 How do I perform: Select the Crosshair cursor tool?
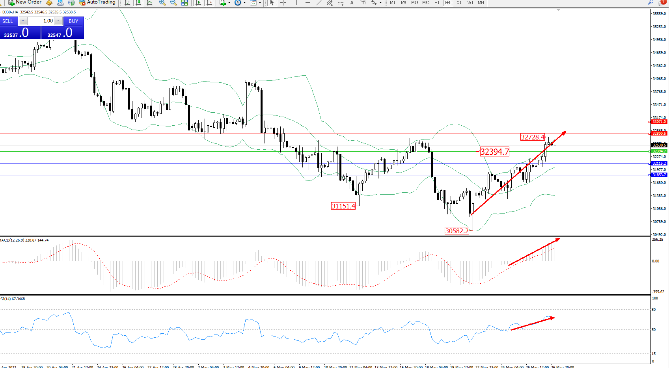[283, 3]
